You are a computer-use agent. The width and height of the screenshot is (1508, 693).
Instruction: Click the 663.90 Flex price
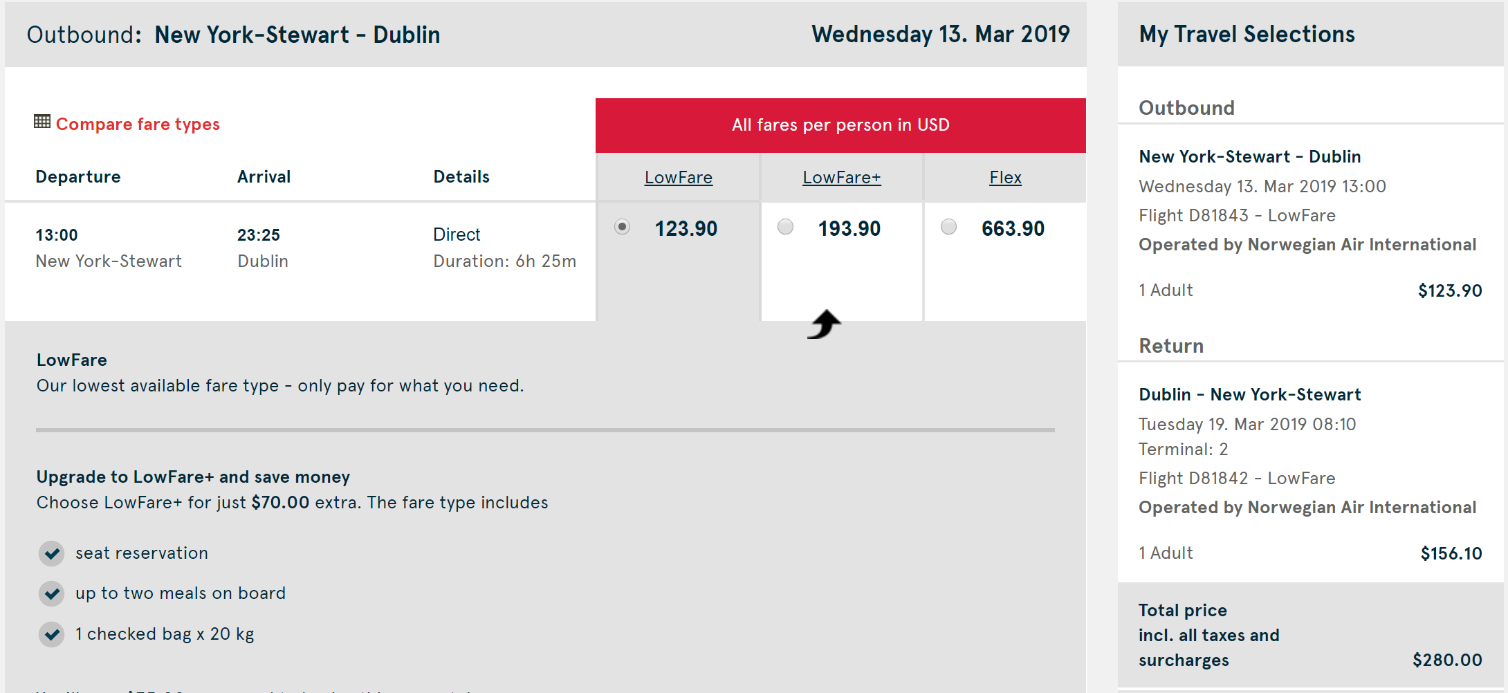(1013, 229)
